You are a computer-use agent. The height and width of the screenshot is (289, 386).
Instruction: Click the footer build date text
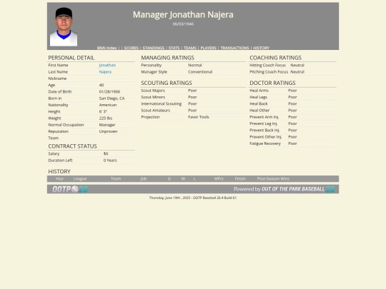point(193,198)
